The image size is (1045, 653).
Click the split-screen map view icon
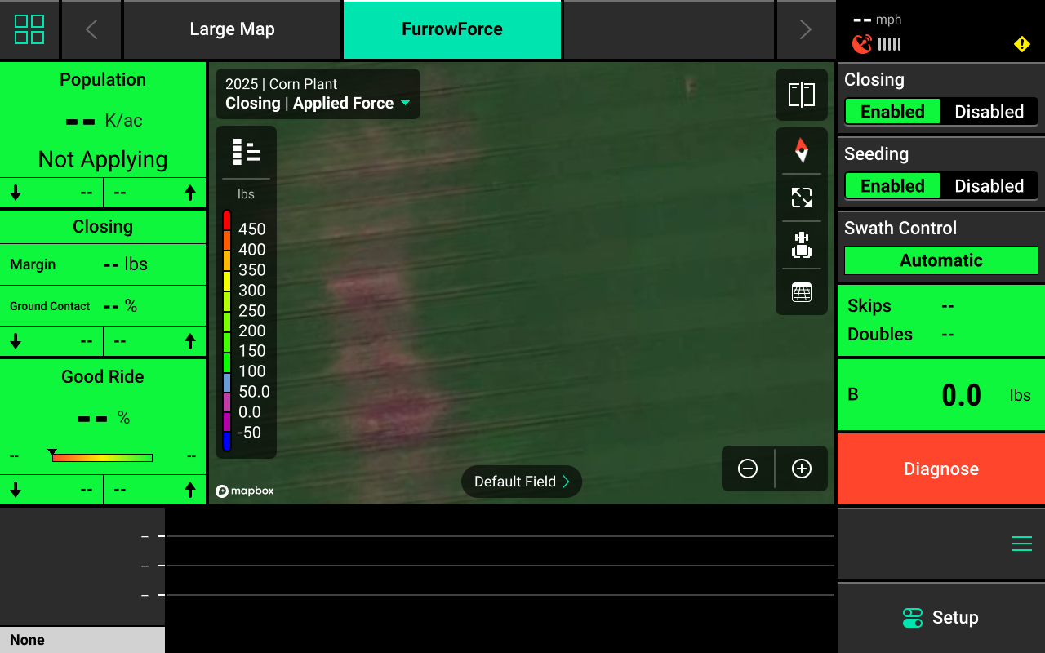(x=801, y=95)
